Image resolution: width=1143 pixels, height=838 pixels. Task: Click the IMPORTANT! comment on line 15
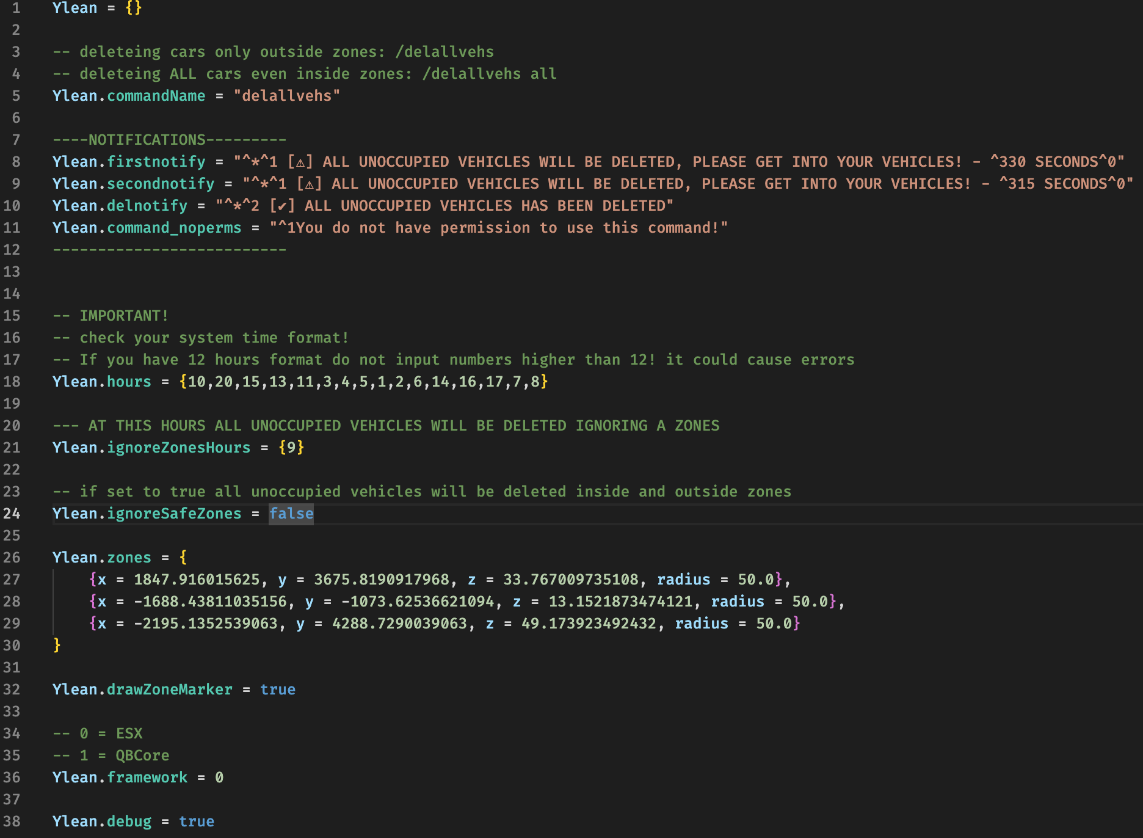pos(124,316)
